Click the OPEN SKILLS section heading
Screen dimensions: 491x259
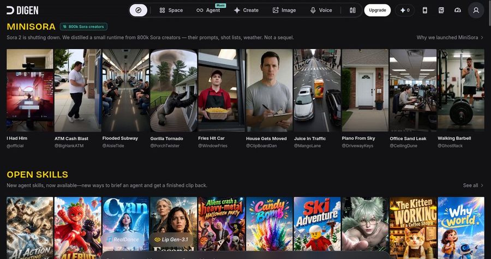[x=37, y=174]
